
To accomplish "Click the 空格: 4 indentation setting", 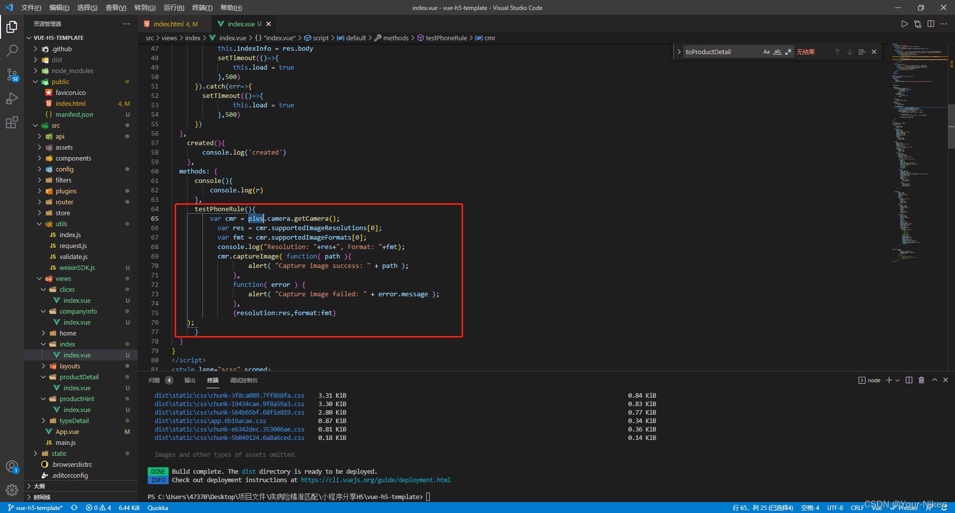I will point(810,508).
